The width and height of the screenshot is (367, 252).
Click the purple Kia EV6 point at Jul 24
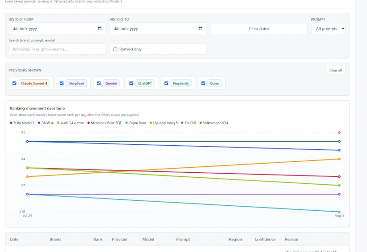(28, 194)
